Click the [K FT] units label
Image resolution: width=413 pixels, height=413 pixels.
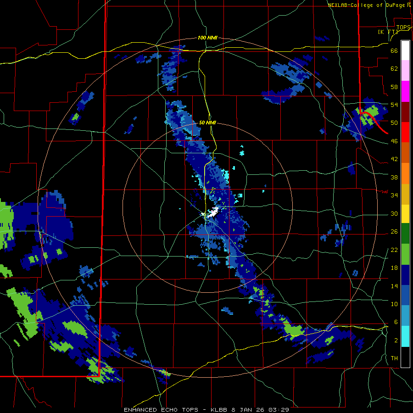click(x=388, y=32)
